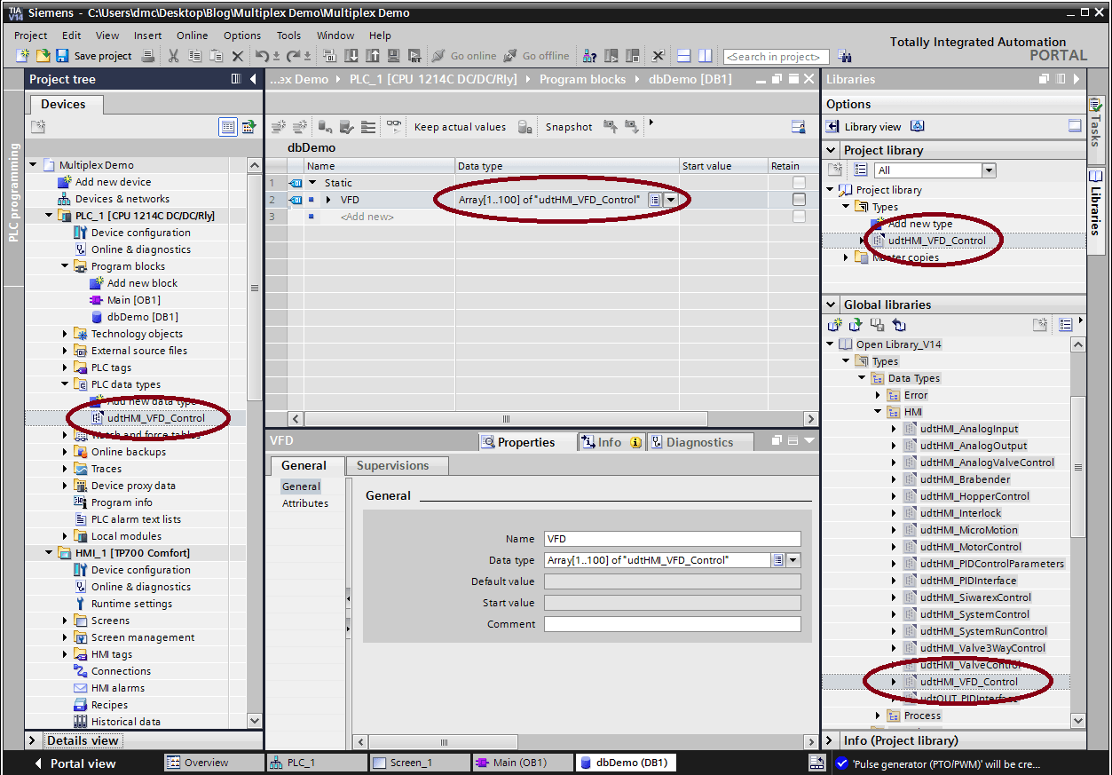
Task: Click the Snapshot button in DB toolbar
Action: click(x=569, y=127)
